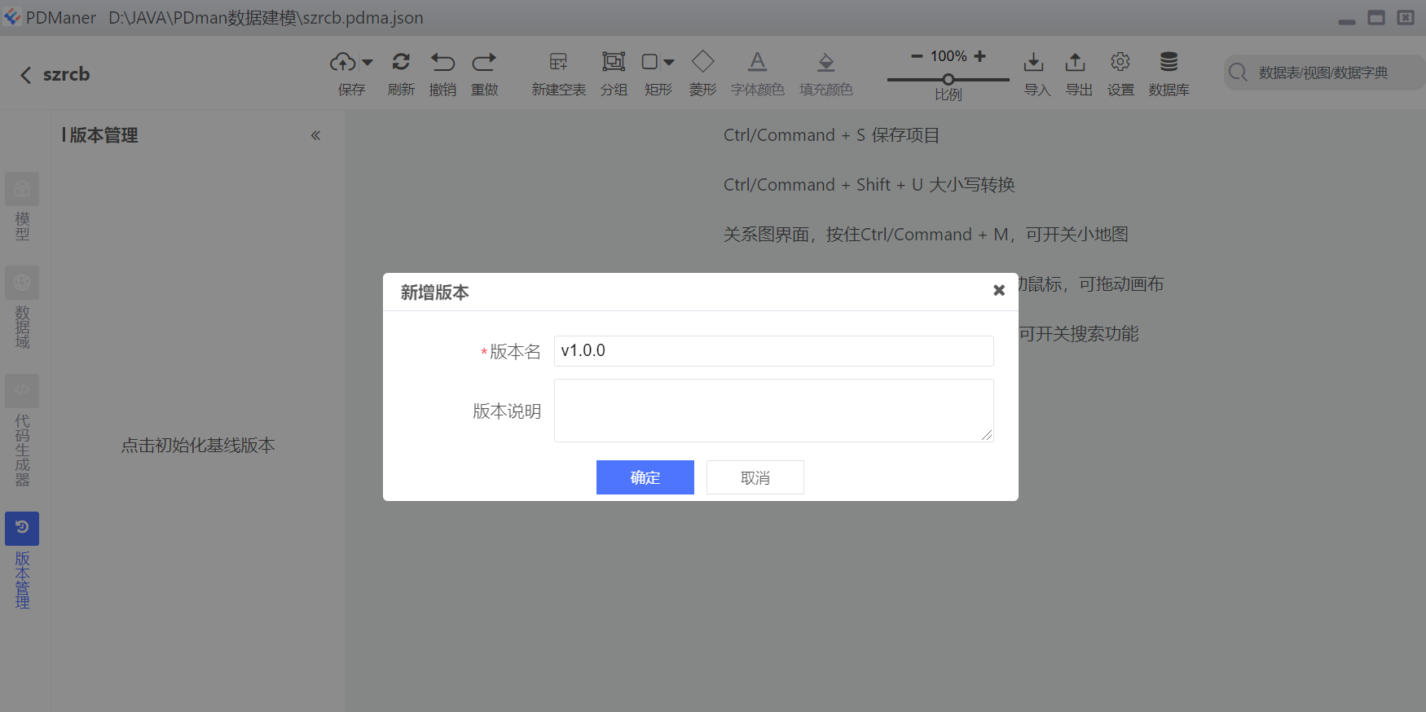1426x712 pixels.
Task: Open settings (设置) gear icon
Action: point(1120,62)
